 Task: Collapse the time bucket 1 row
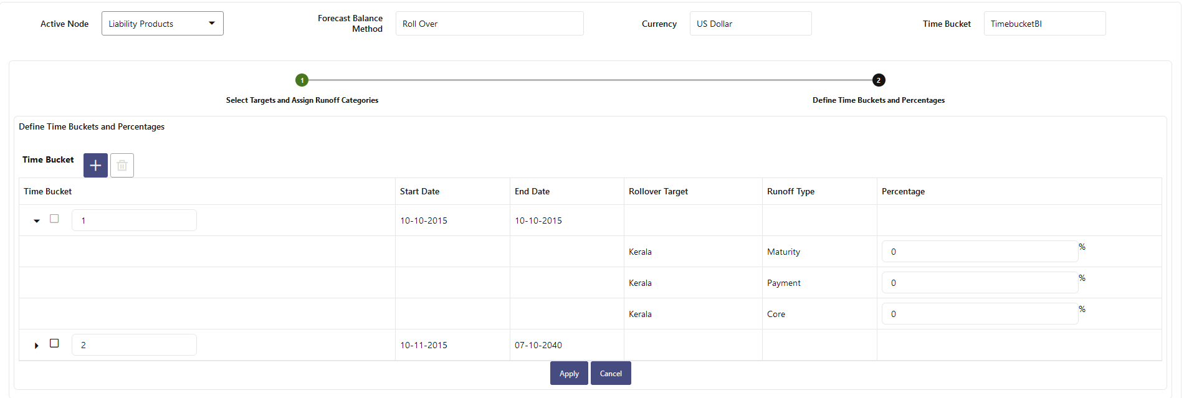tap(37, 220)
